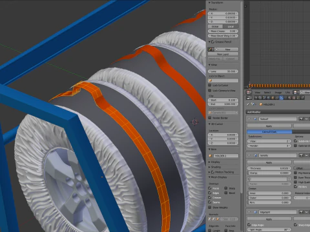Click New Layer in Grease Pencil

pyautogui.click(x=223, y=54)
